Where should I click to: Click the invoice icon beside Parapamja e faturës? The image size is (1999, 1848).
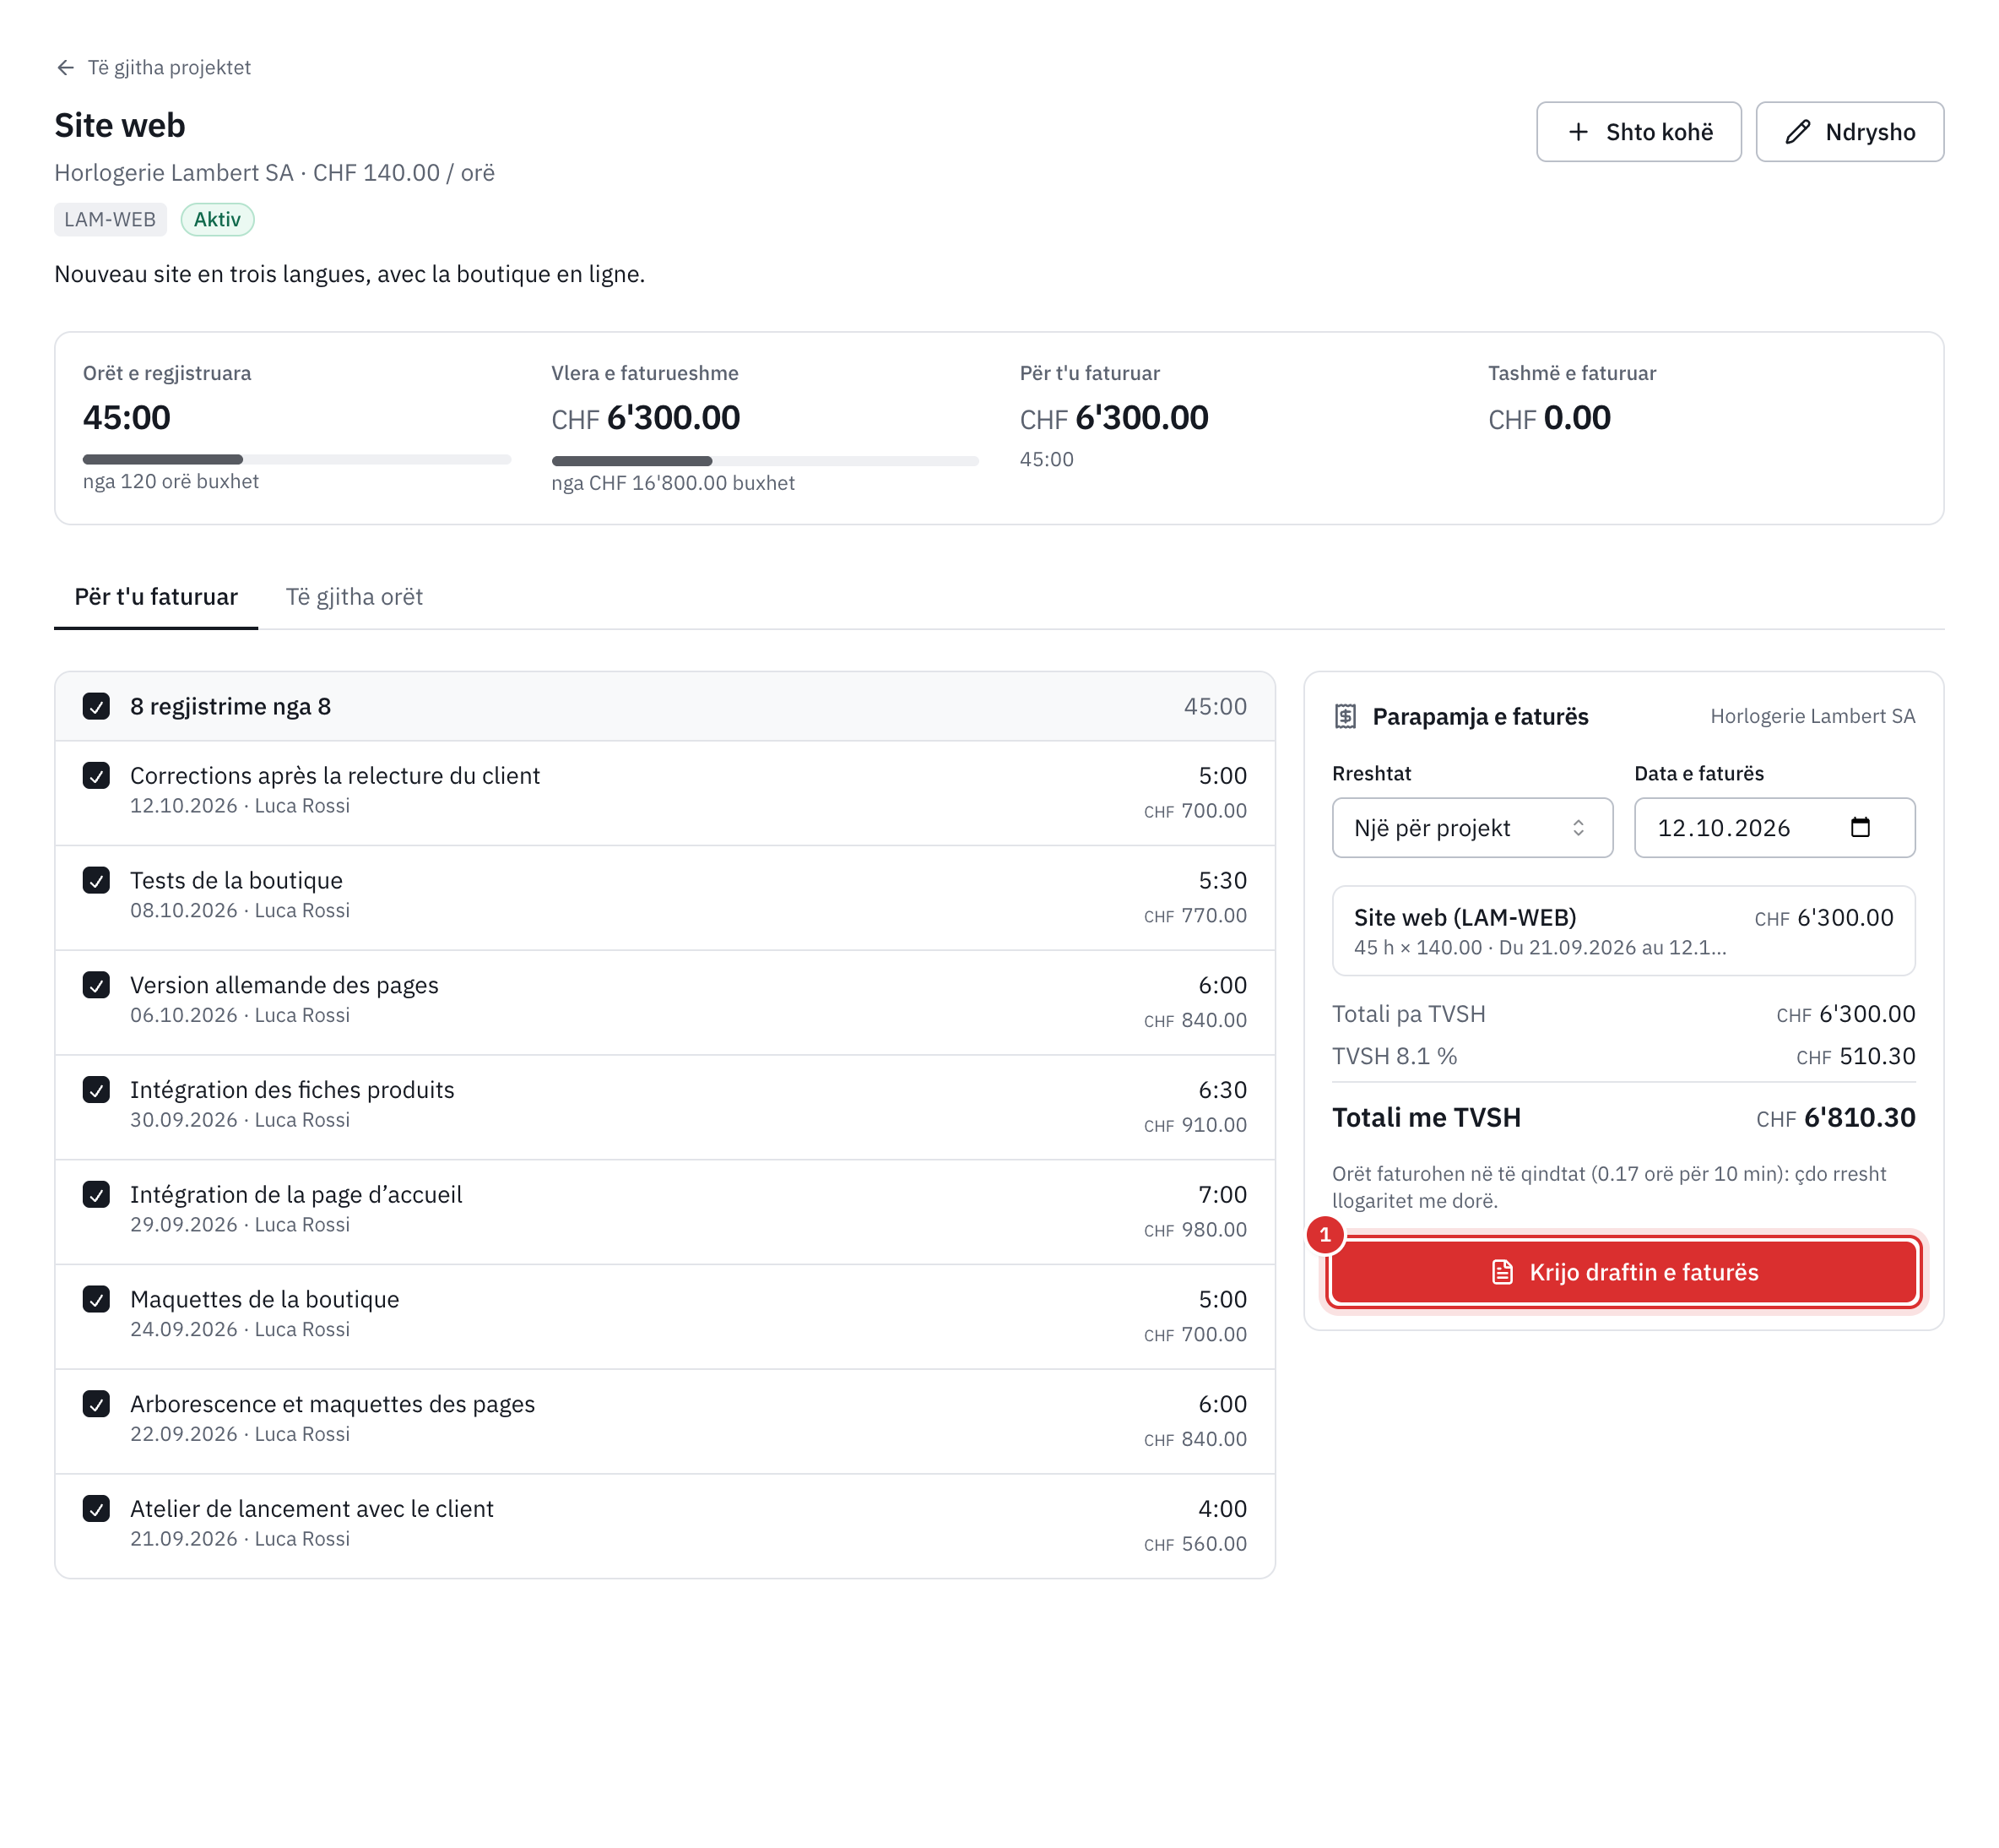tap(1346, 716)
